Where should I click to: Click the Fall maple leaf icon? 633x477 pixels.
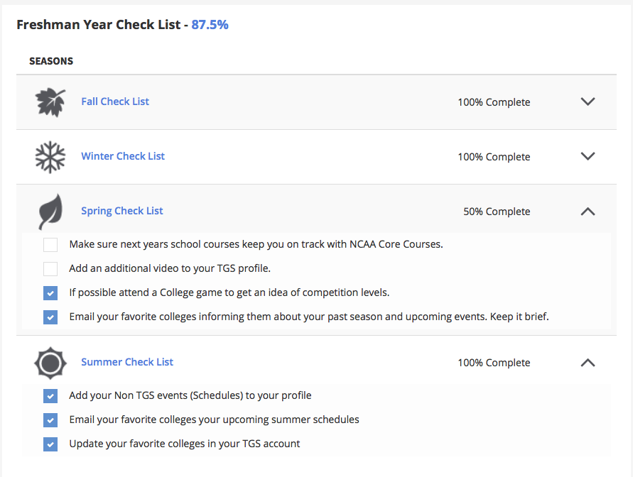click(50, 102)
